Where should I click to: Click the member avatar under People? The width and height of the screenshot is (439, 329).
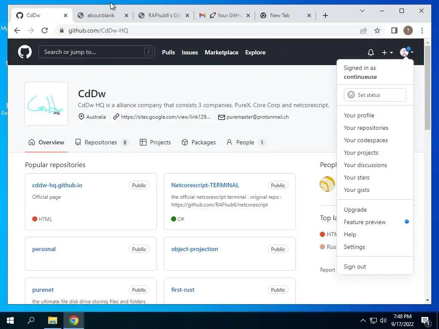click(328, 184)
